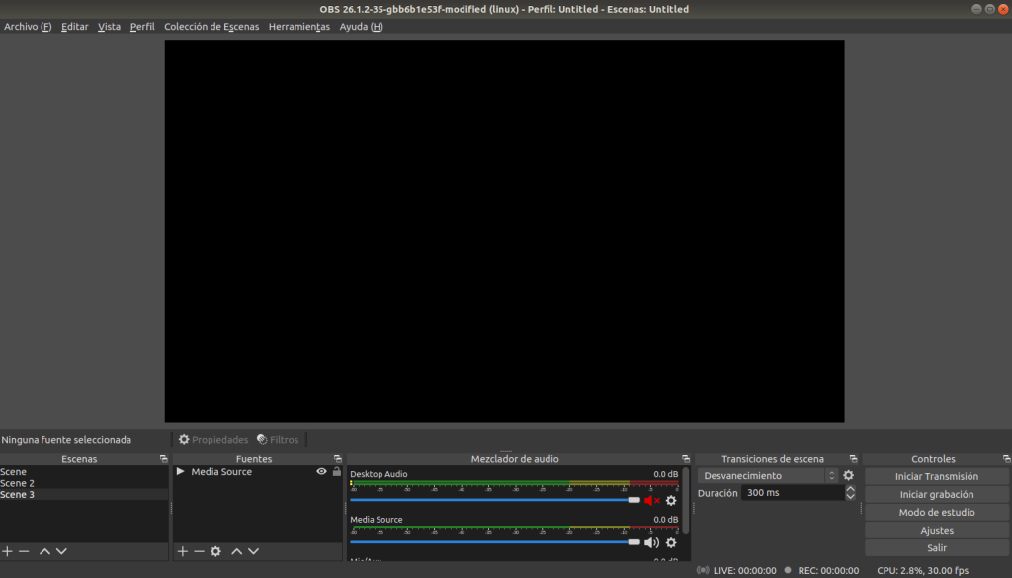Undock the Transiciones de escena panel

(x=853, y=459)
